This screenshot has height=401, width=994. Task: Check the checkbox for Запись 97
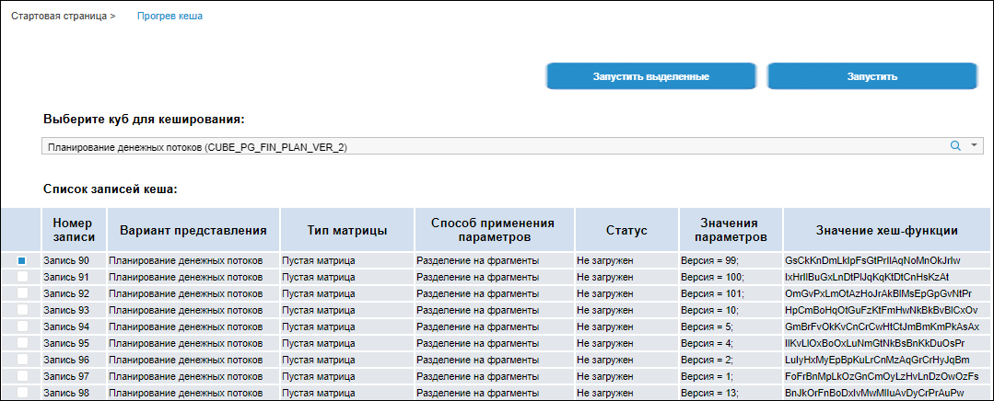21,375
